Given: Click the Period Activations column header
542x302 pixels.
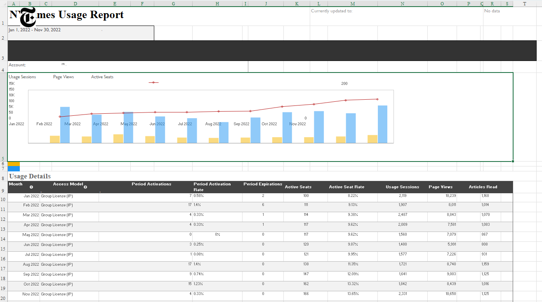Looking at the screenshot, I should coord(151,184).
